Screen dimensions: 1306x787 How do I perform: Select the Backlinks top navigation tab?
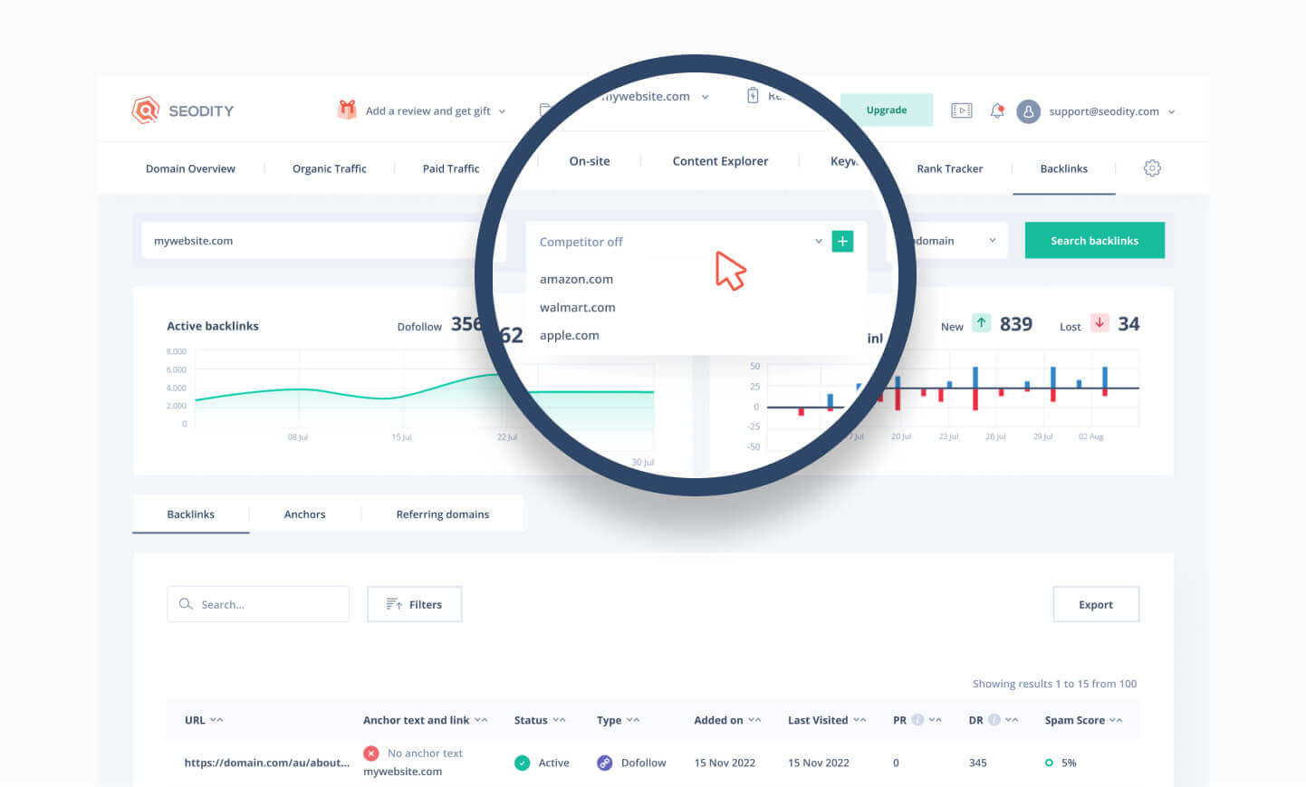1063,168
